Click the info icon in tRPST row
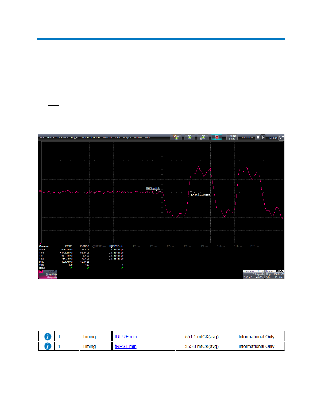Image resolution: width=322 pixels, height=417 pixels. point(48,346)
